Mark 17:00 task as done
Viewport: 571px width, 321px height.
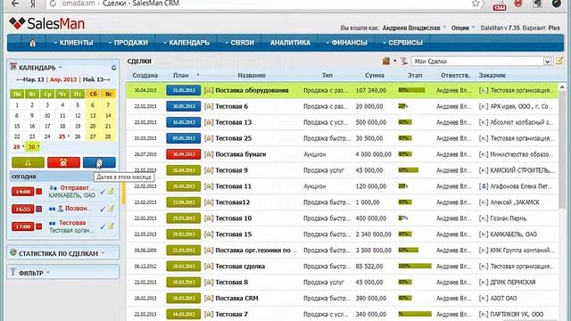pos(103,226)
